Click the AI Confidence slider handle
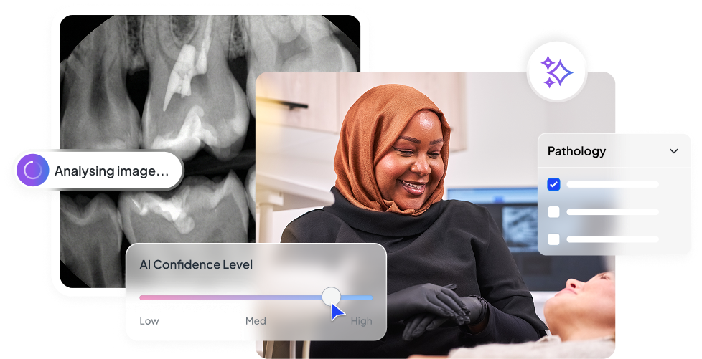This screenshot has height=359, width=702. [x=331, y=297]
